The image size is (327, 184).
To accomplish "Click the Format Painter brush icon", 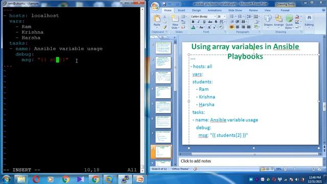I will click(165, 27).
